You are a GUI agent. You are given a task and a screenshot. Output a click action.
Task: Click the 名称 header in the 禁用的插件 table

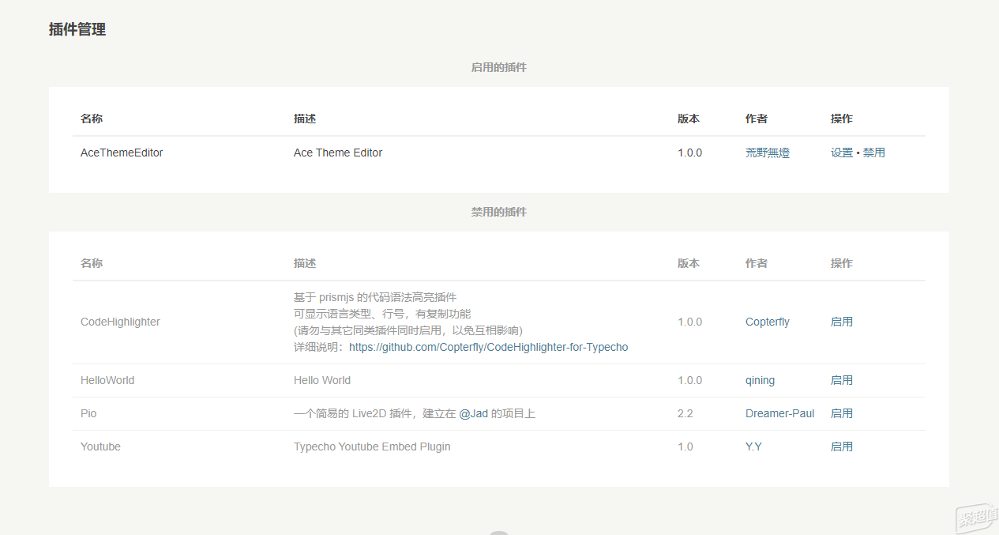point(92,263)
